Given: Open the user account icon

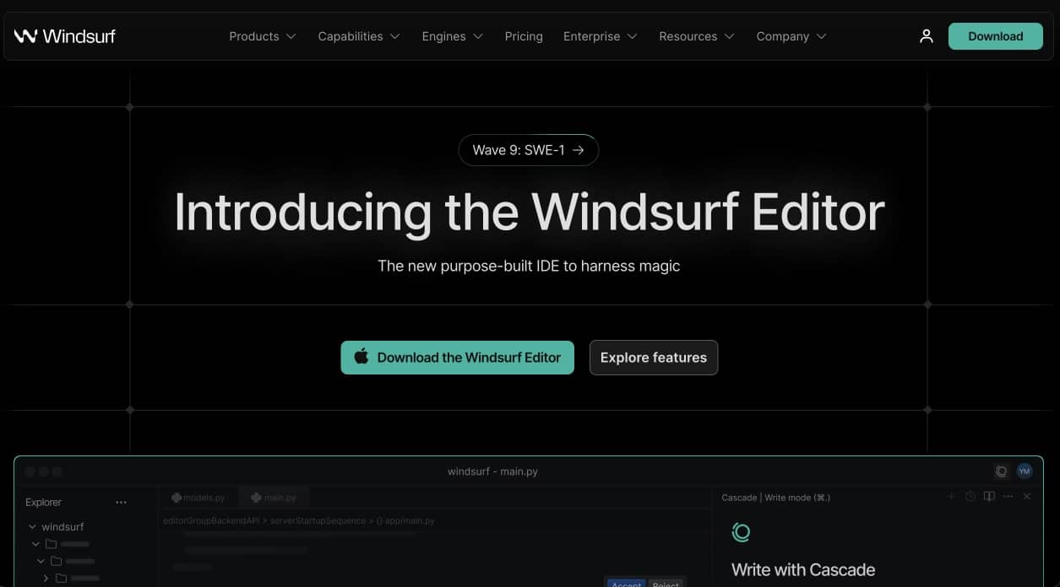Looking at the screenshot, I should (927, 36).
